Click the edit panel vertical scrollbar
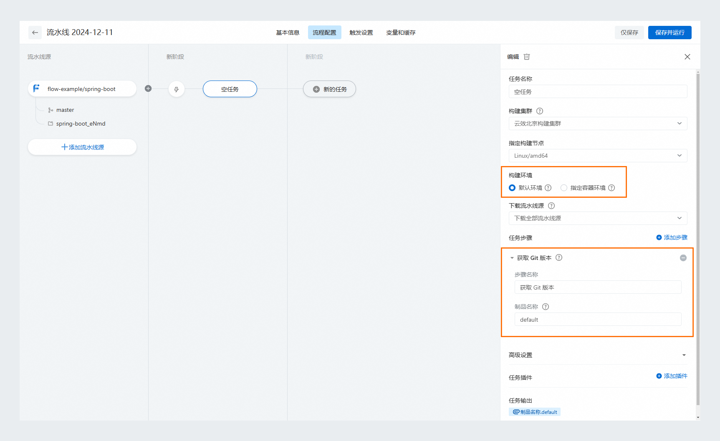Viewport: 720px width, 441px height. pyautogui.click(x=698, y=239)
